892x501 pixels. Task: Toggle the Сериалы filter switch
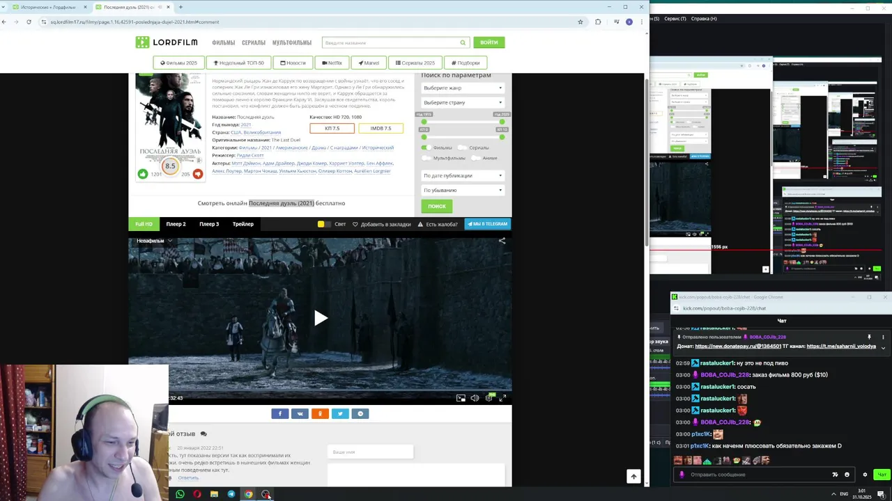[x=462, y=148]
